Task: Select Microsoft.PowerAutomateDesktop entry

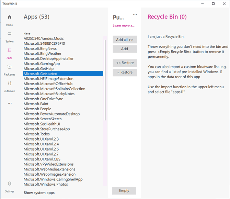Action: [x=63, y=114]
